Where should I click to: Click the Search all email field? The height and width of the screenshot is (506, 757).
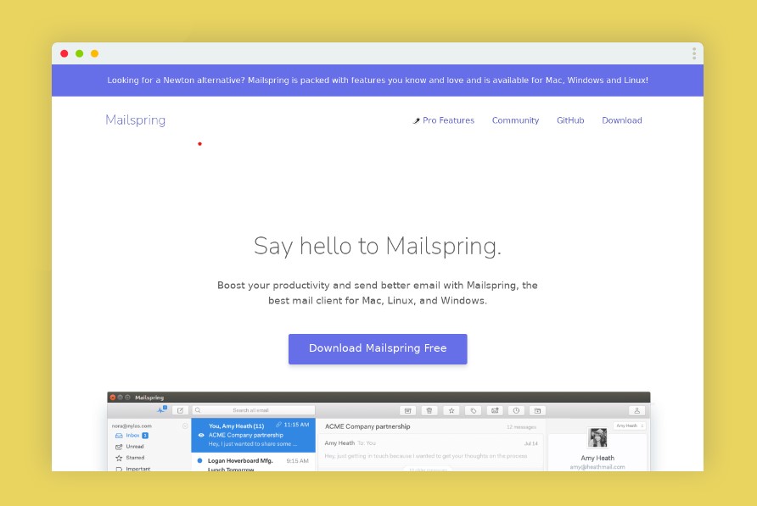[254, 410]
